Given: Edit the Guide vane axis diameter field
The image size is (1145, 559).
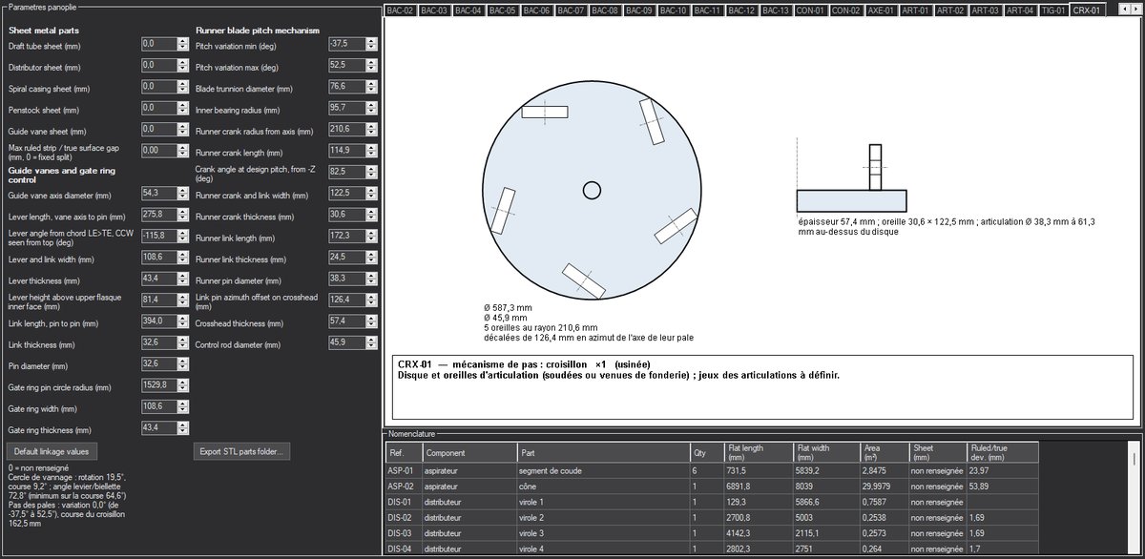Looking at the screenshot, I should 159,194.
